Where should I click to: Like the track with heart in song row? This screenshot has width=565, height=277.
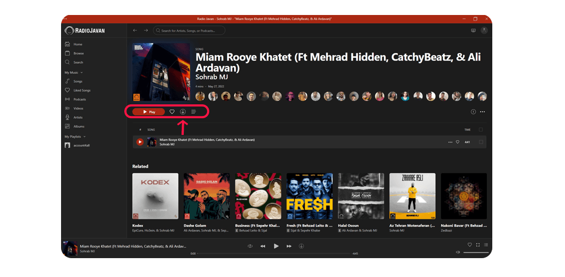[x=458, y=142]
